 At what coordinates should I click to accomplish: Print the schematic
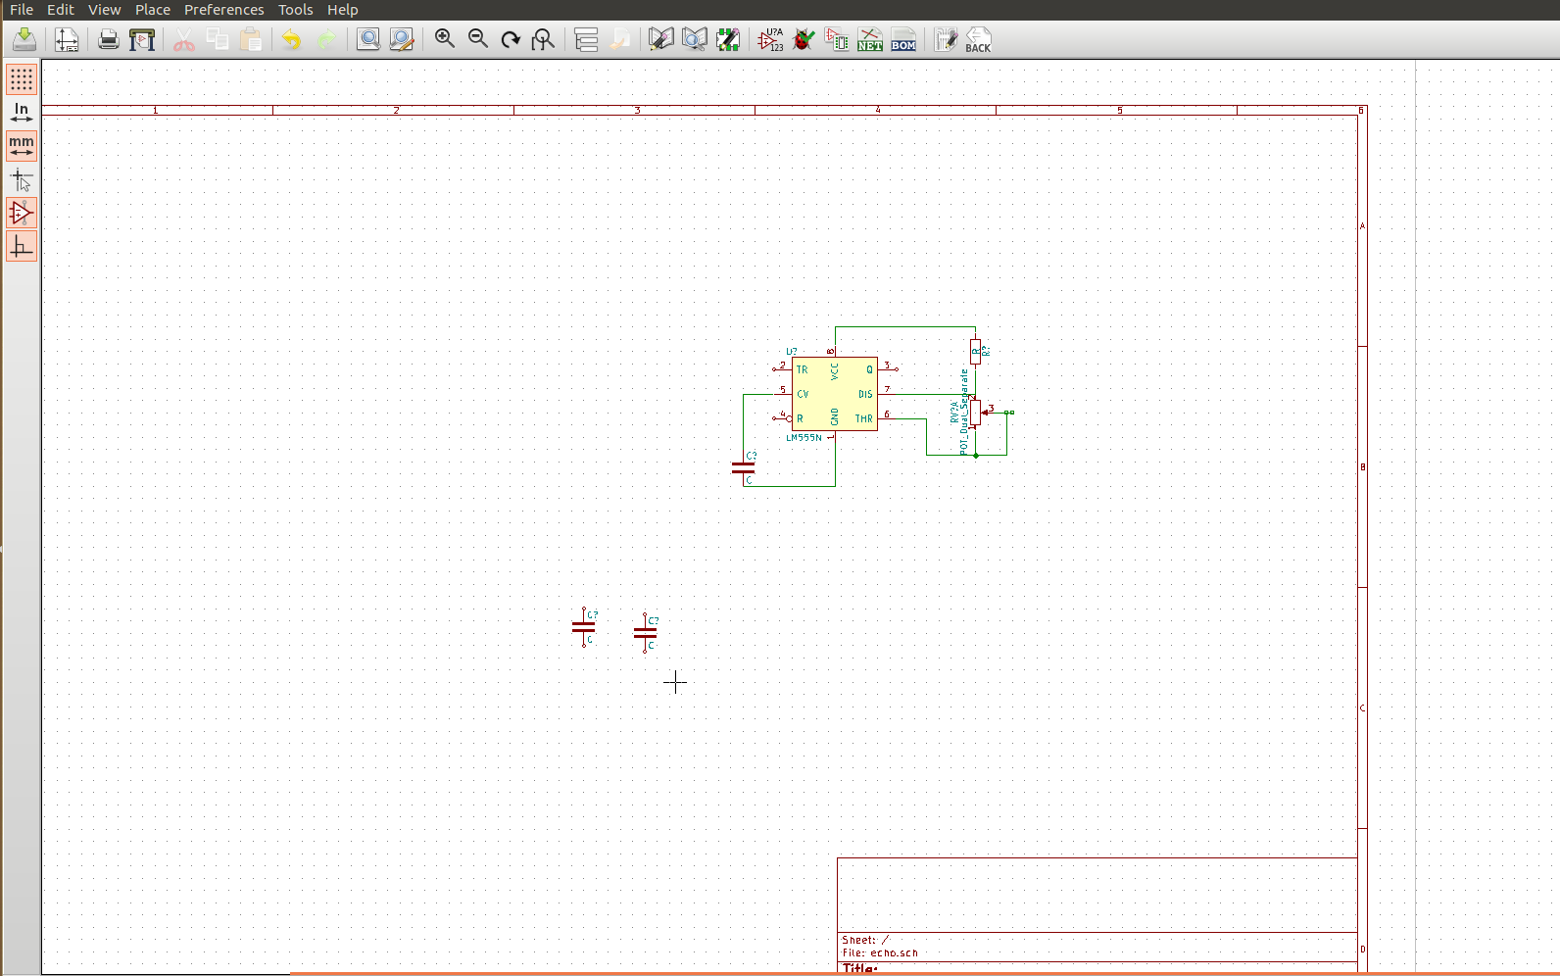point(109,39)
